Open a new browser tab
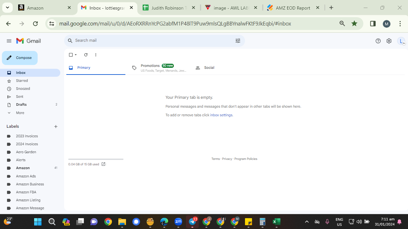 pos(331,8)
